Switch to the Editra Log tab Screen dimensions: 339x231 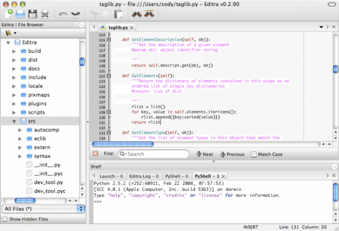143,176
